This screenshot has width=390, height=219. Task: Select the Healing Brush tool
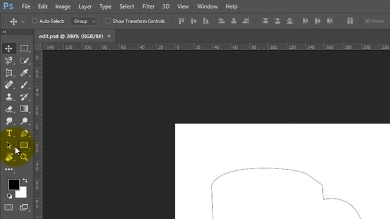(x=9, y=85)
